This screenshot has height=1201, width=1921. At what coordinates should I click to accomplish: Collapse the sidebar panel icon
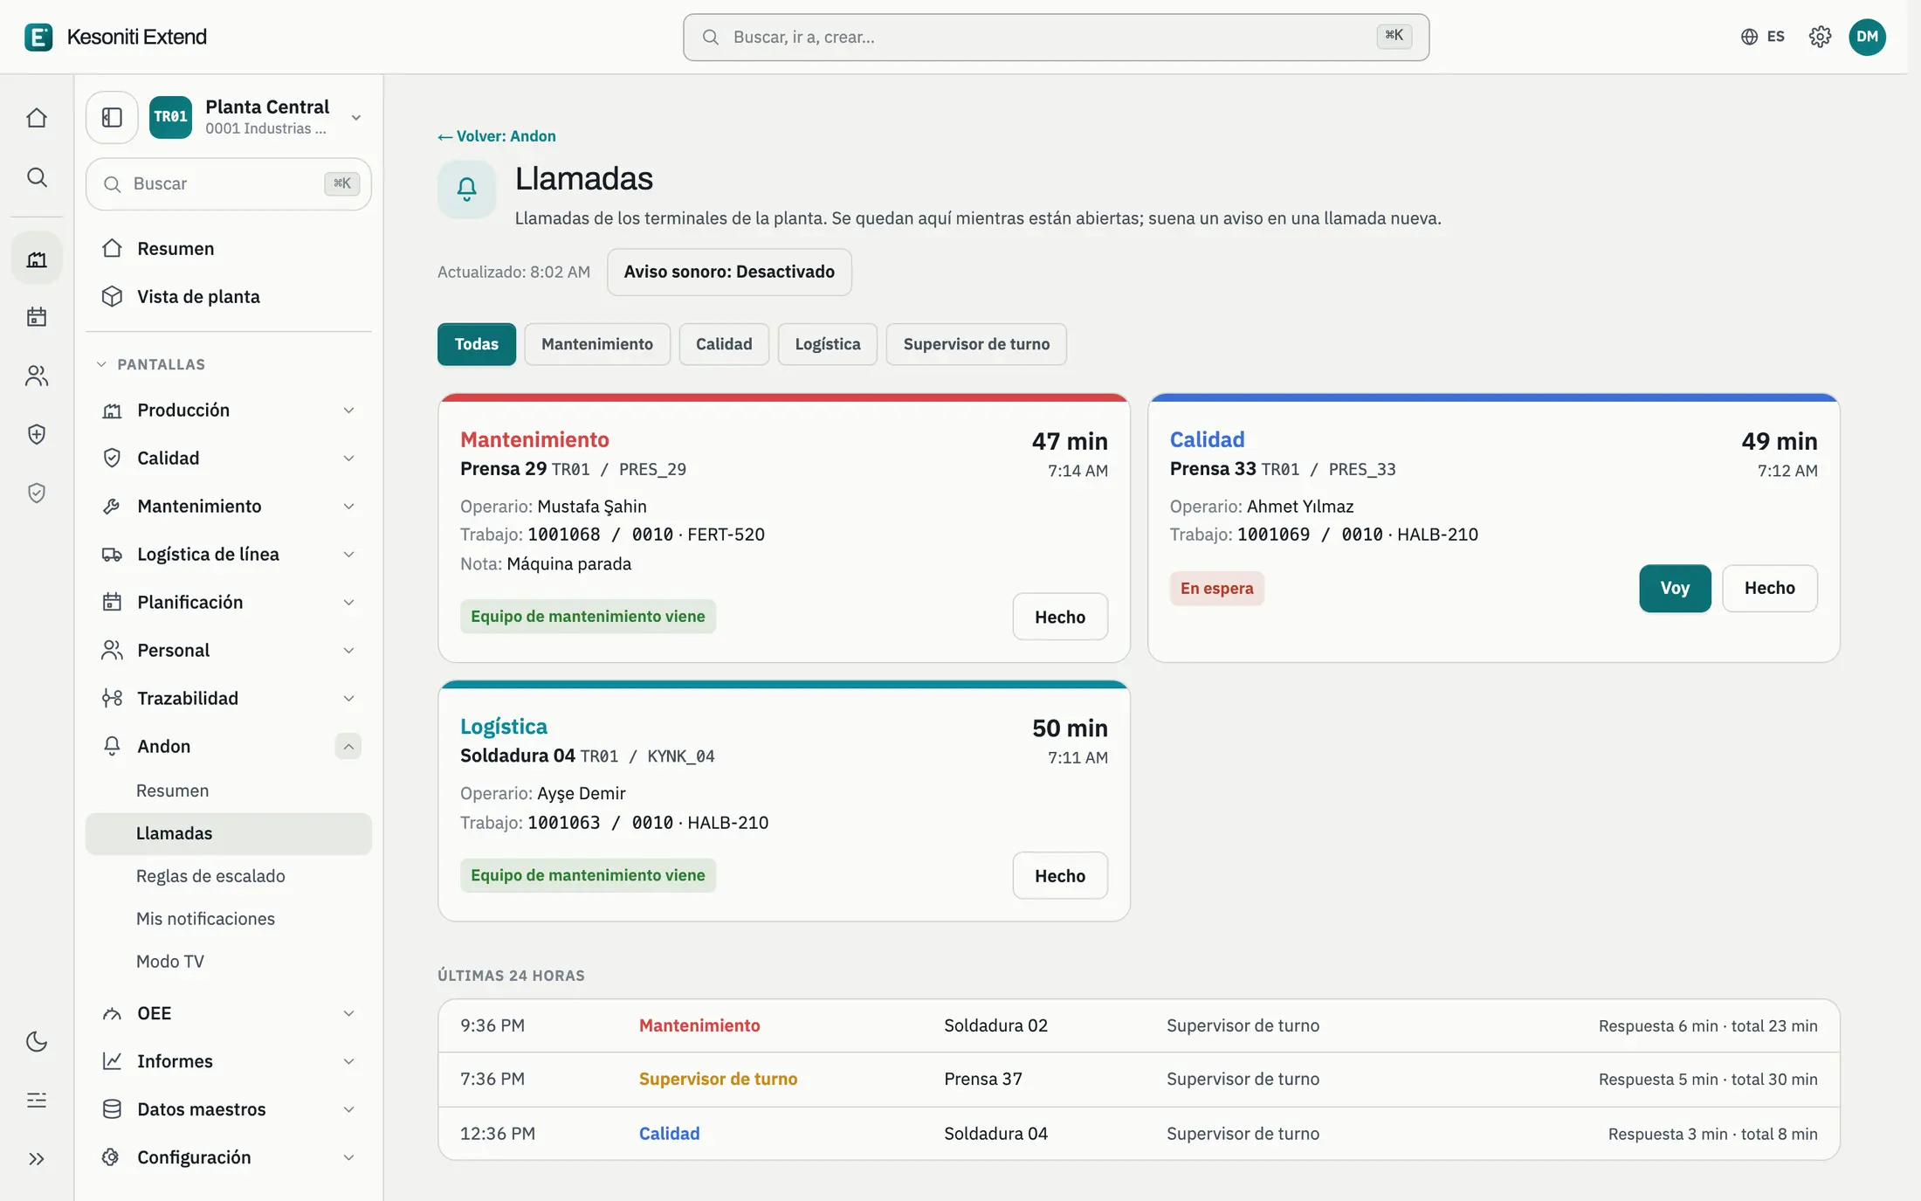[112, 117]
